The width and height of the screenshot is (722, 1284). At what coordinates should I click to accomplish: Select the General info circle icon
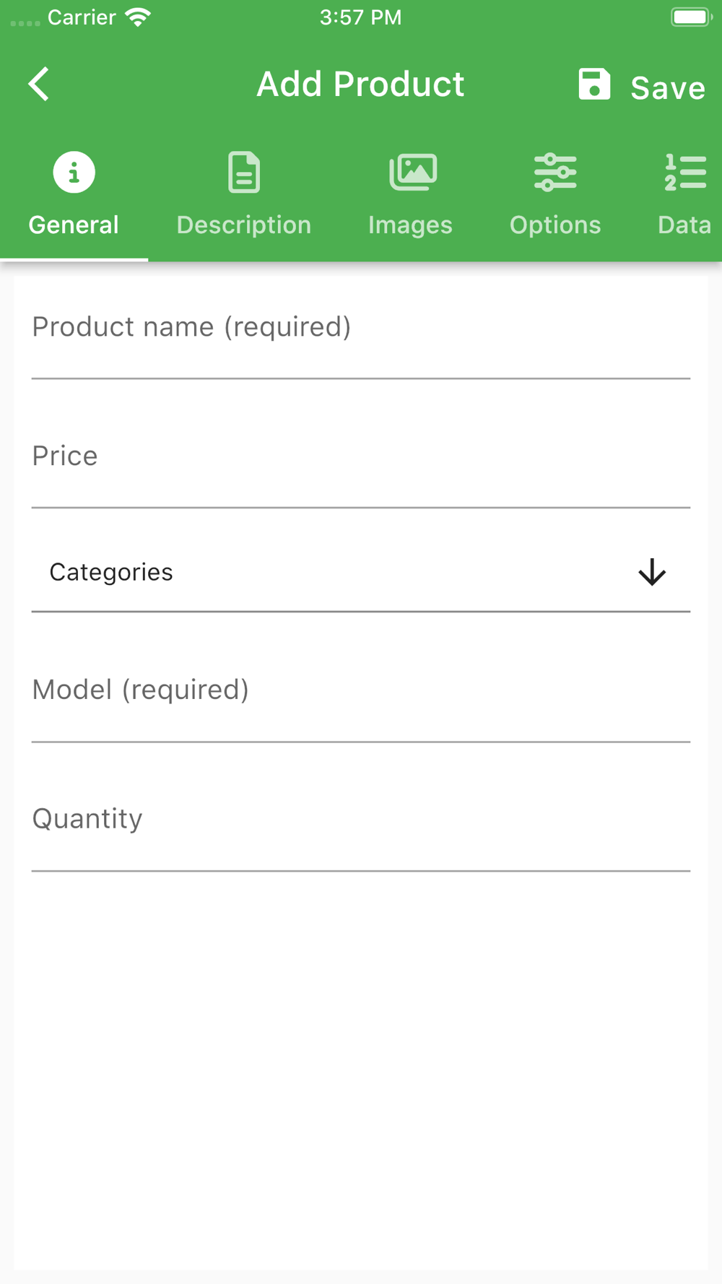pos(74,173)
